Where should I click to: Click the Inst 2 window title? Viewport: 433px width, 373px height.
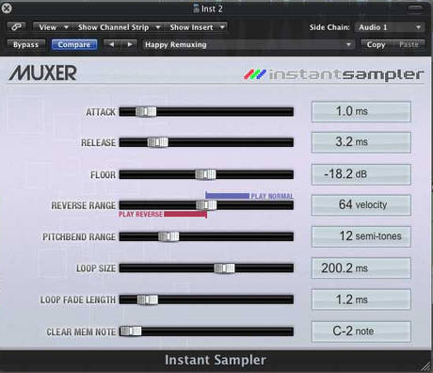point(212,8)
